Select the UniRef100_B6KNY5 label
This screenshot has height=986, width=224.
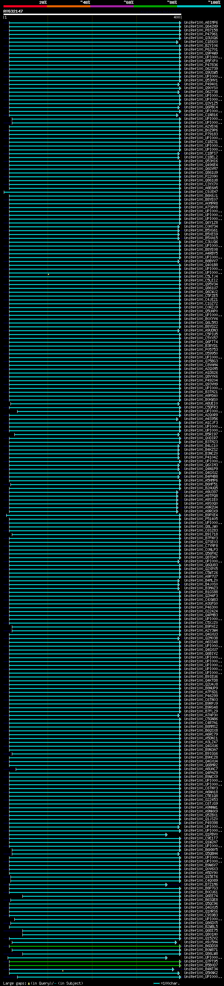(201, 850)
